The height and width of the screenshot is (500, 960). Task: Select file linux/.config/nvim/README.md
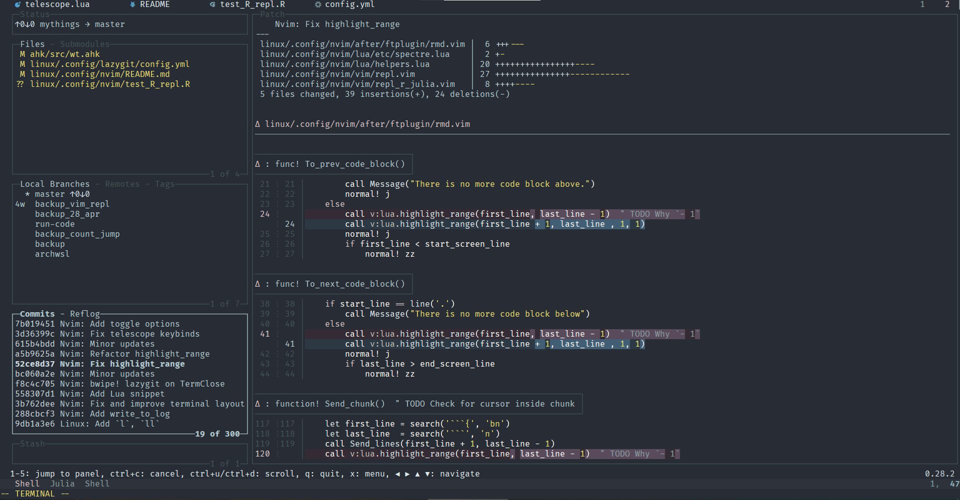point(130,74)
